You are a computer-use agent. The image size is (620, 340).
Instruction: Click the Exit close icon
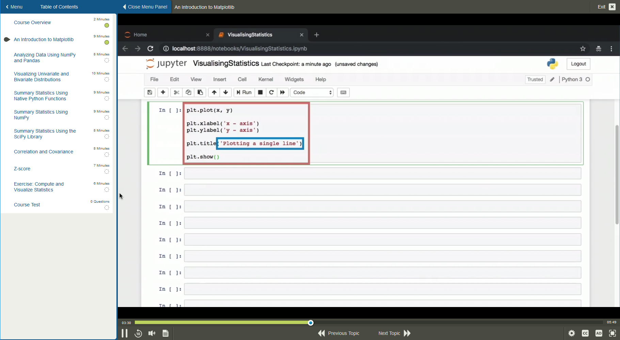point(612,7)
